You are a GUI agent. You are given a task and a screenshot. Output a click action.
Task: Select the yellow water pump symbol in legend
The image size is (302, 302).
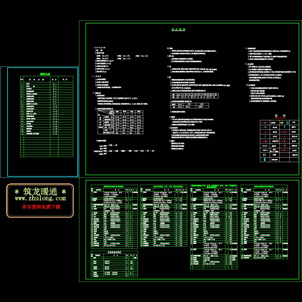[x=282, y=123]
